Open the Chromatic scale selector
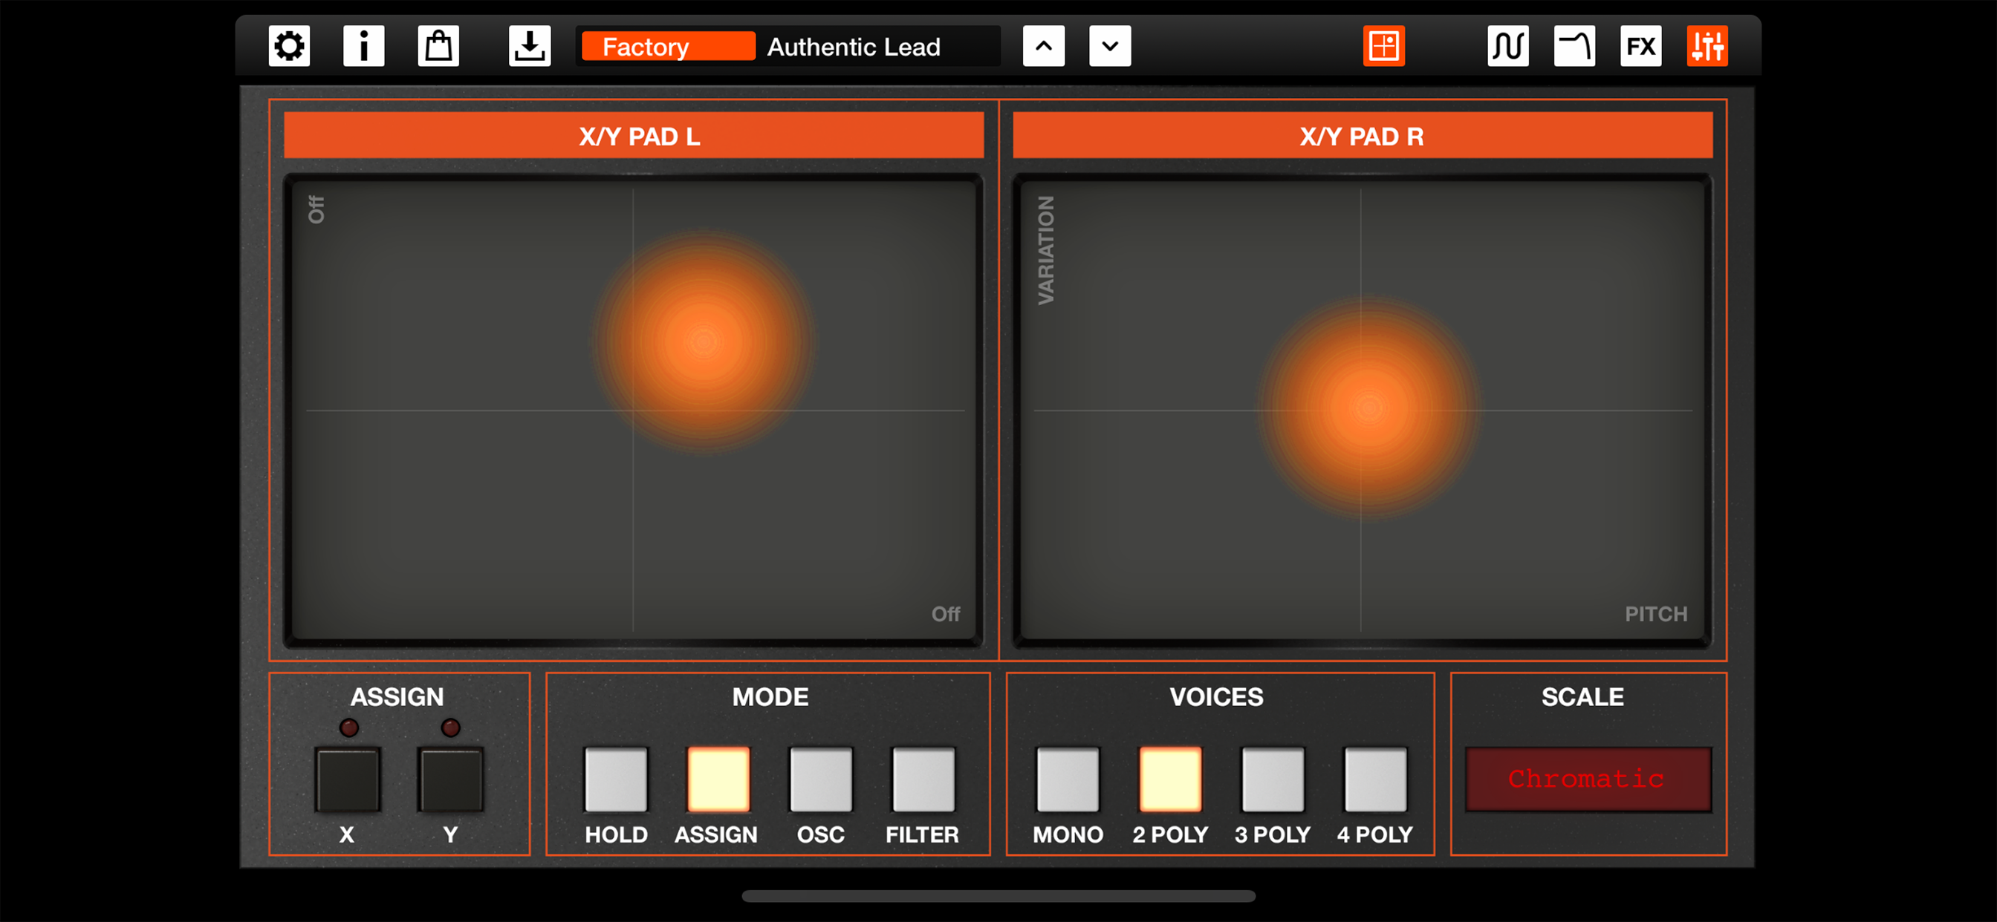The width and height of the screenshot is (1997, 922). pos(1588,779)
